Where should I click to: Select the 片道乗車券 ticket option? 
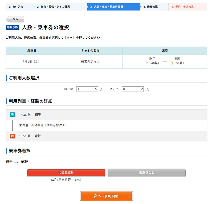click(x=66, y=173)
